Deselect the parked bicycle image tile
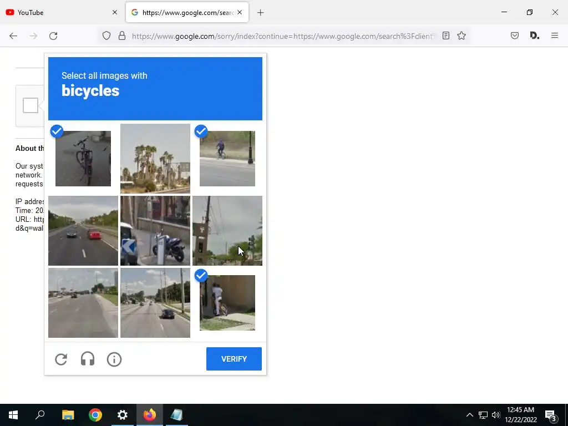The height and width of the screenshot is (426, 568). point(83,159)
